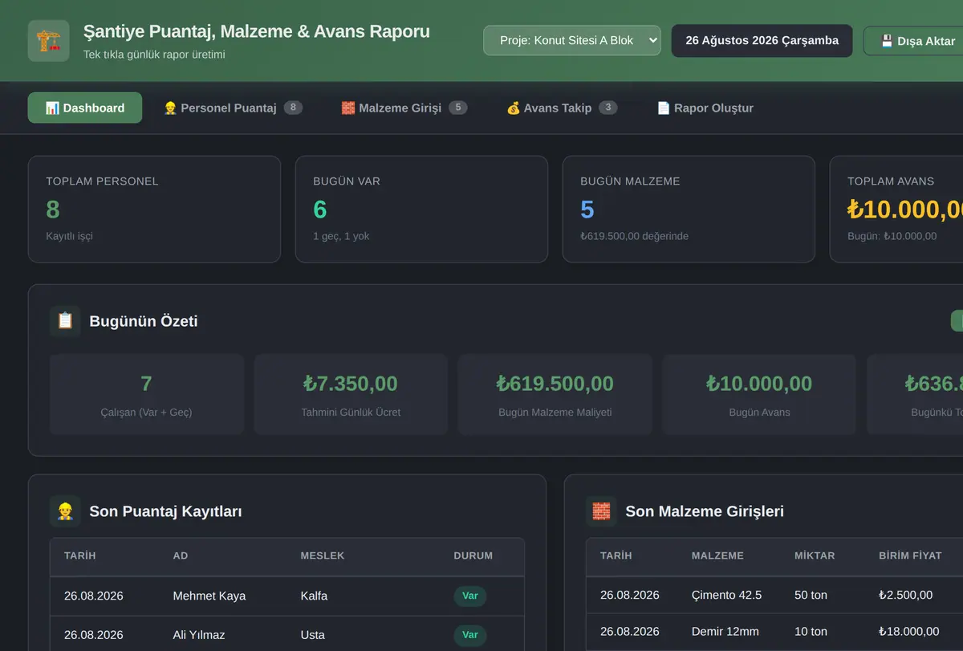Screen dimensions: 963x651
Task: Click the Var status badge for Ali Yılmaz
Action: coord(470,635)
